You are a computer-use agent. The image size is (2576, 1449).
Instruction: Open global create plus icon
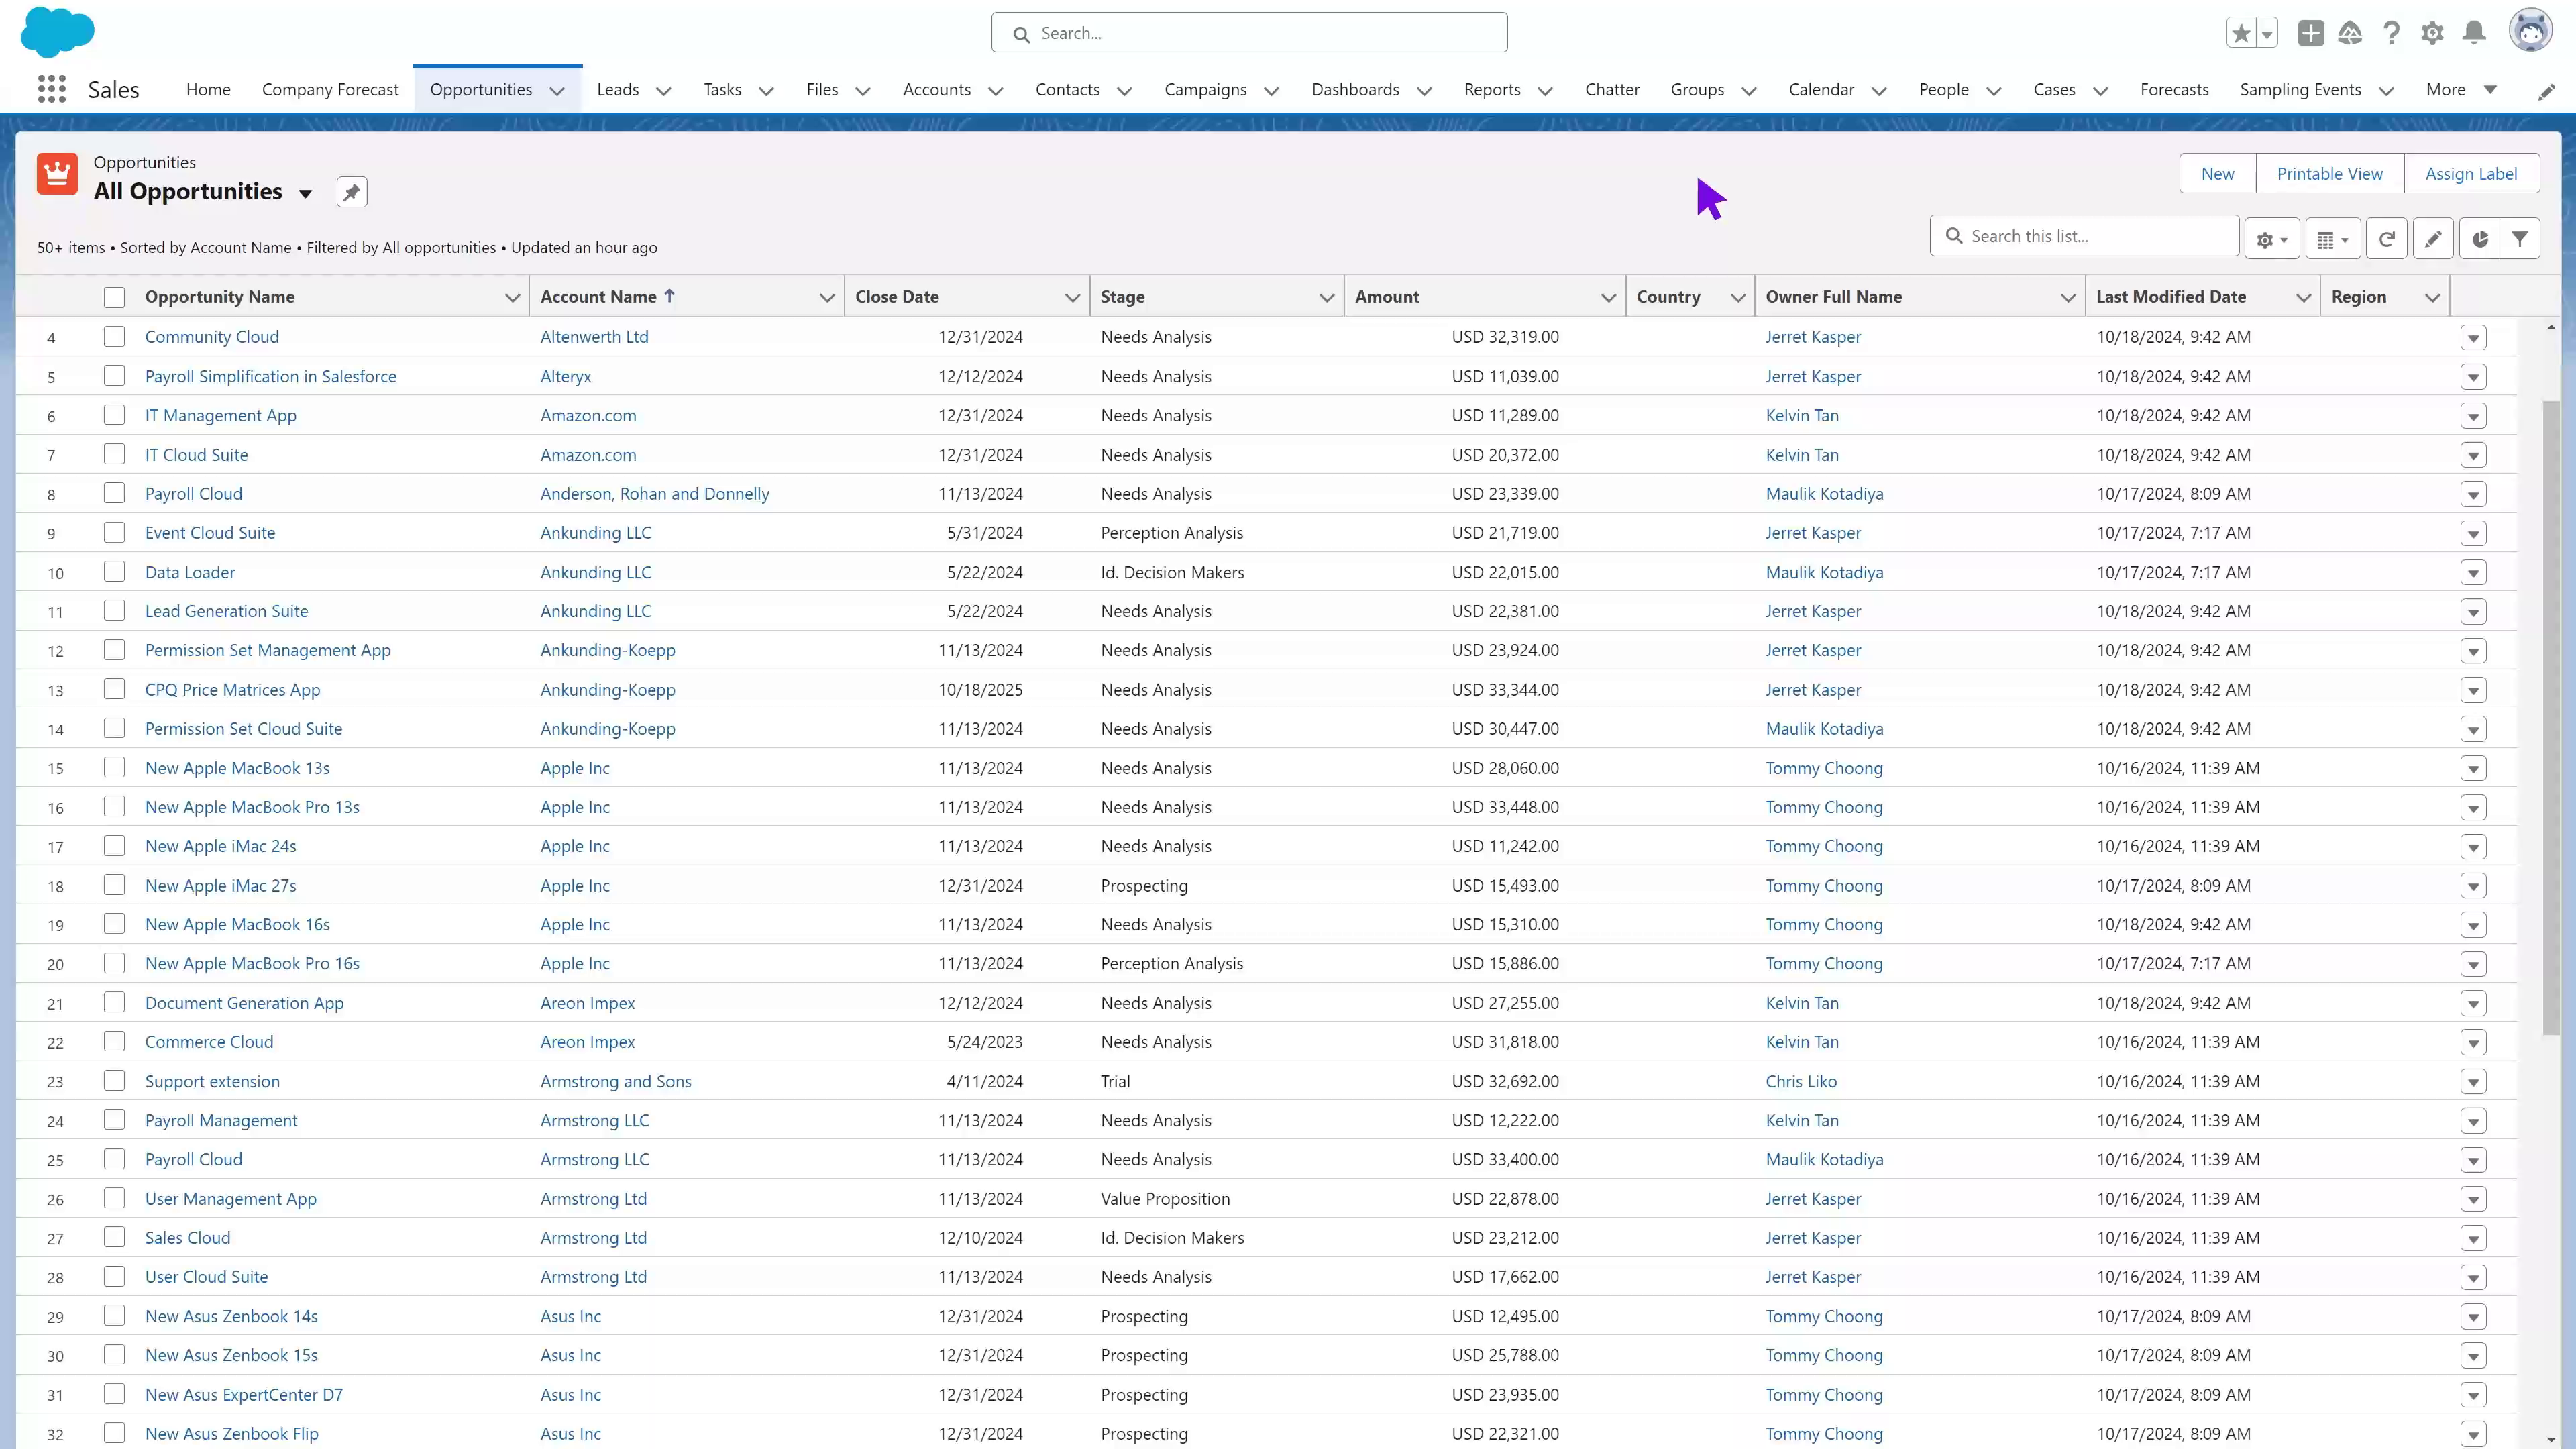pyautogui.click(x=2310, y=33)
